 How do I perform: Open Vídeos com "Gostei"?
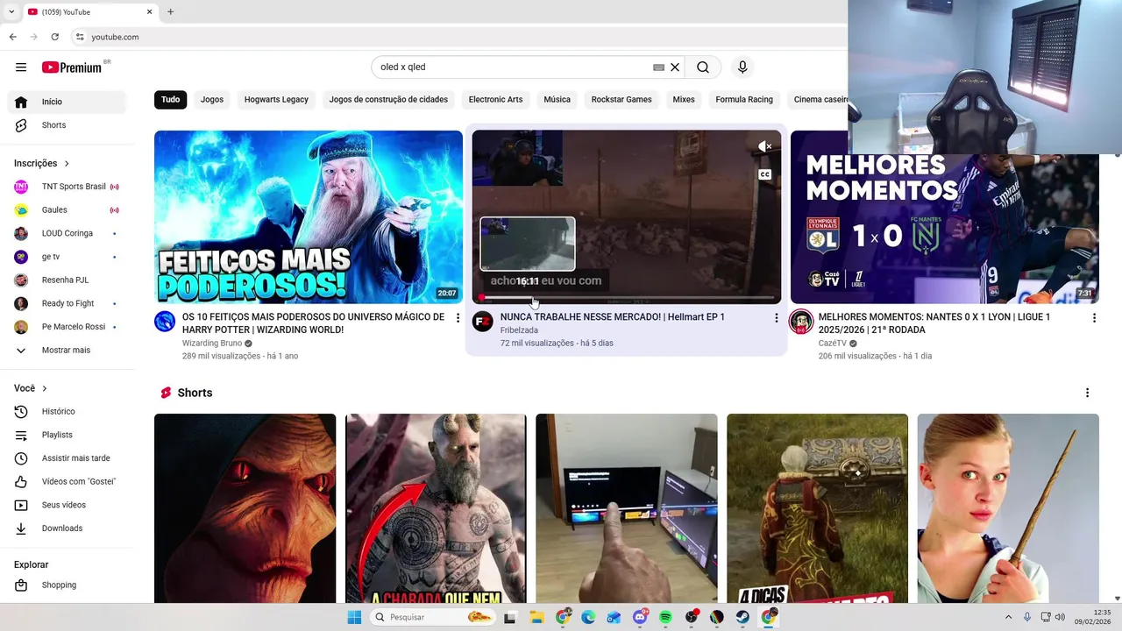67,482
